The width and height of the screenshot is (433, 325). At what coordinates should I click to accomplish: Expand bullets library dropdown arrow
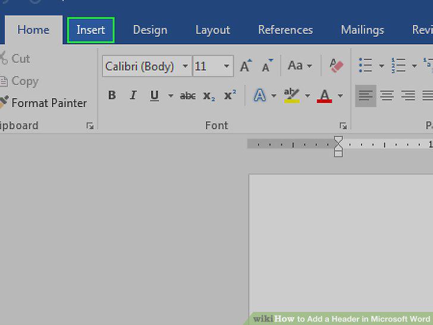382,66
